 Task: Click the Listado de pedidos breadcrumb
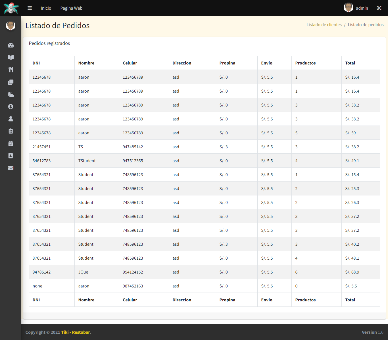[366, 25]
